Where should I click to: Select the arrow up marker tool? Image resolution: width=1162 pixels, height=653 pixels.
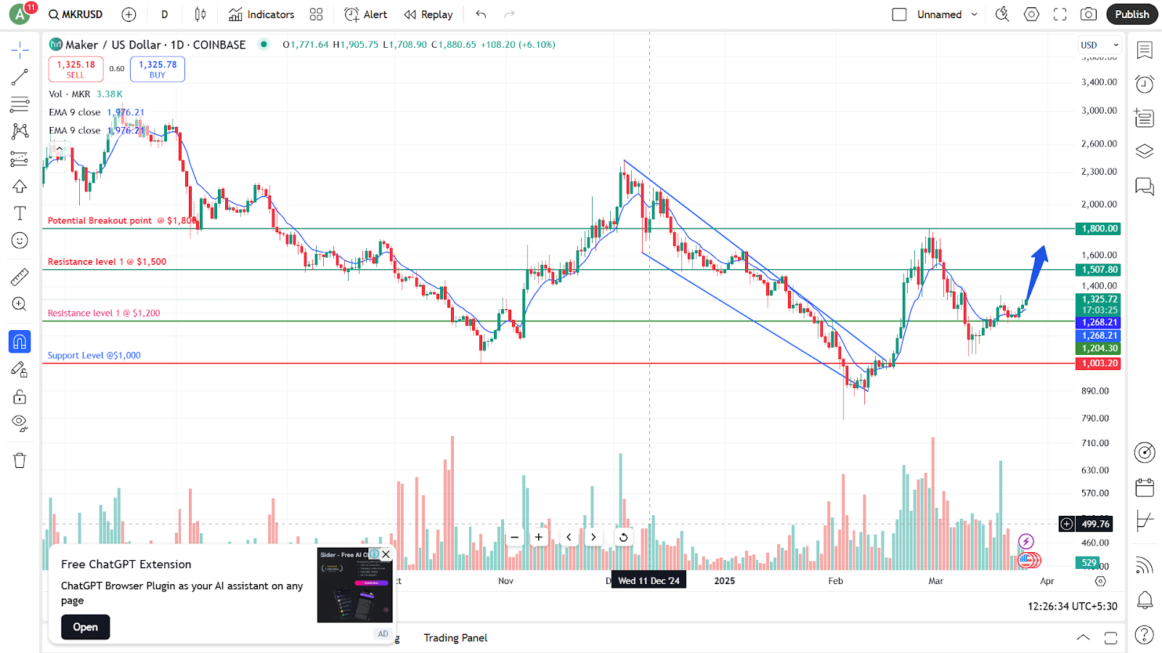click(x=20, y=186)
